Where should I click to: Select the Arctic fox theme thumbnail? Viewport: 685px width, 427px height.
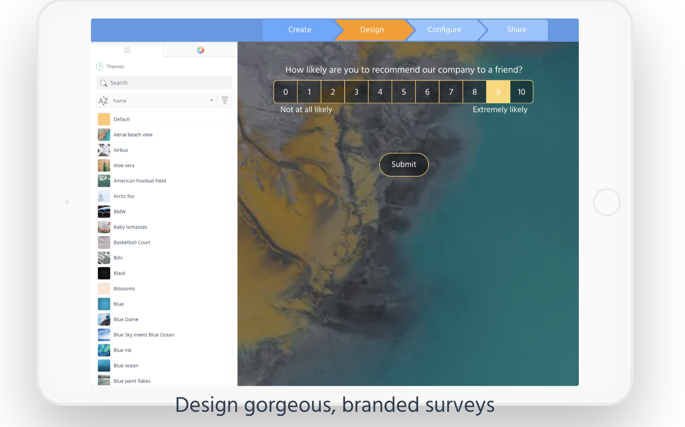(104, 196)
